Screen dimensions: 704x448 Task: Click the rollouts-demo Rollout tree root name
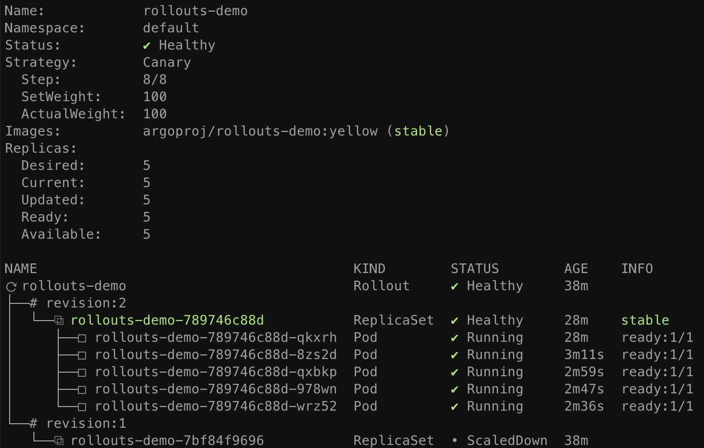74,286
